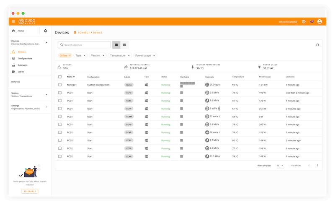Remove the Online filter chip
Image resolution: width=335 pixels, height=205 pixels.
70,55
